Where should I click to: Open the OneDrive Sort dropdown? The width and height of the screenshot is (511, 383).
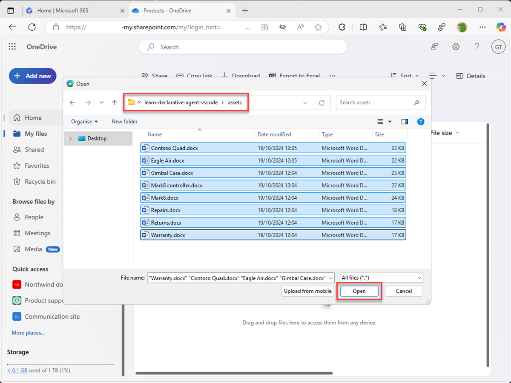tap(405, 76)
